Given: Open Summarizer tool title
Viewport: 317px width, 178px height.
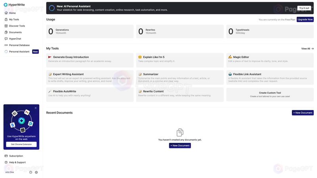Looking at the screenshot, I should click(x=151, y=74).
